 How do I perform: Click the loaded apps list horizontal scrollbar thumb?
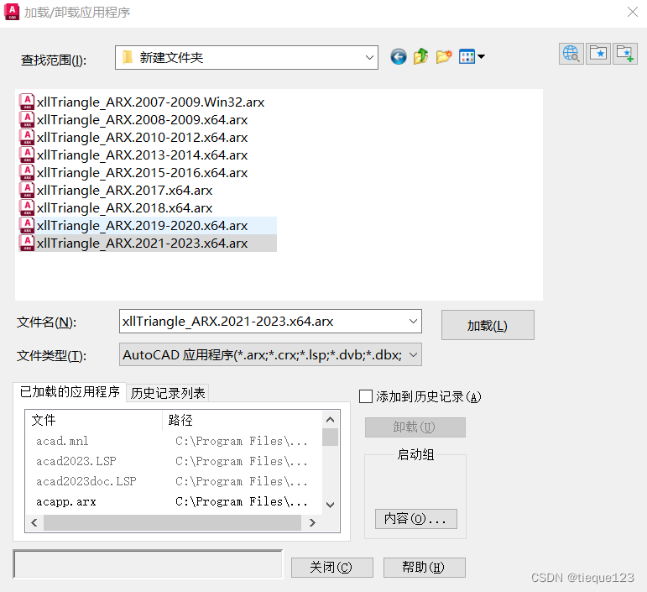point(173,522)
